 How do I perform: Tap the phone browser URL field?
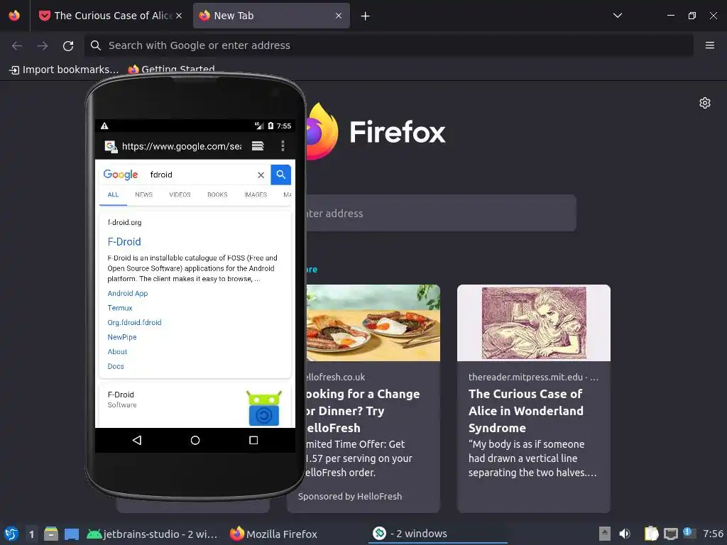tap(181, 146)
